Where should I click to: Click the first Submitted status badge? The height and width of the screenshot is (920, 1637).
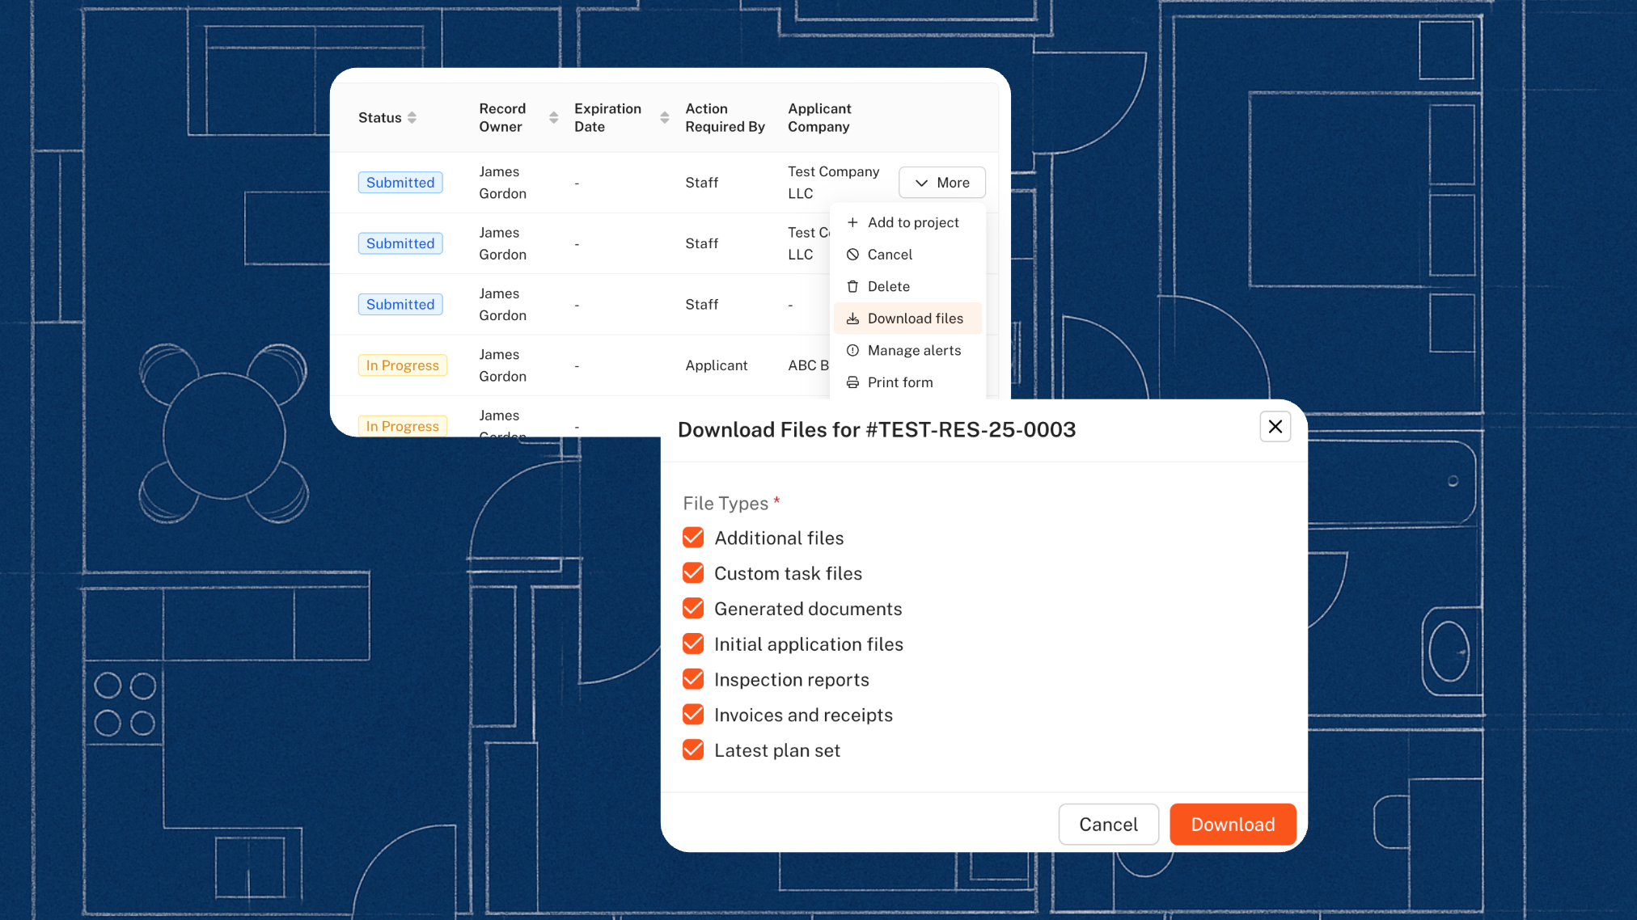(x=400, y=183)
